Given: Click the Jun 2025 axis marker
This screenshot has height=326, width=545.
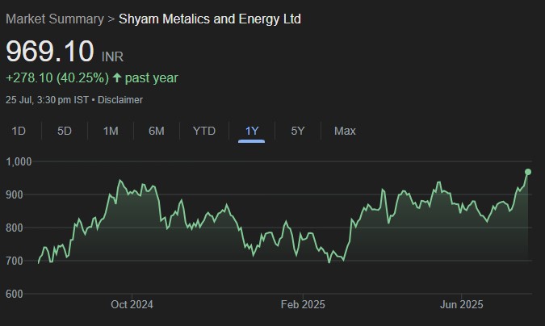Looking at the screenshot, I should tap(461, 304).
